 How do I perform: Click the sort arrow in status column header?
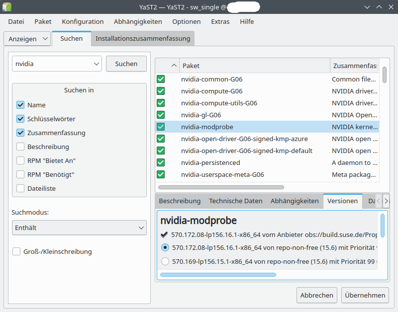(174, 66)
